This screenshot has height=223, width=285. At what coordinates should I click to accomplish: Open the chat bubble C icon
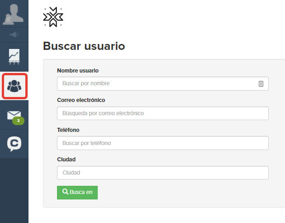(14, 144)
